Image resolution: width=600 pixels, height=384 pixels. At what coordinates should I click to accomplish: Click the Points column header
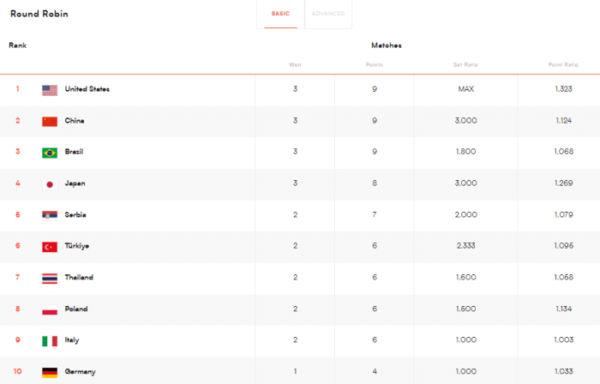pyautogui.click(x=374, y=64)
